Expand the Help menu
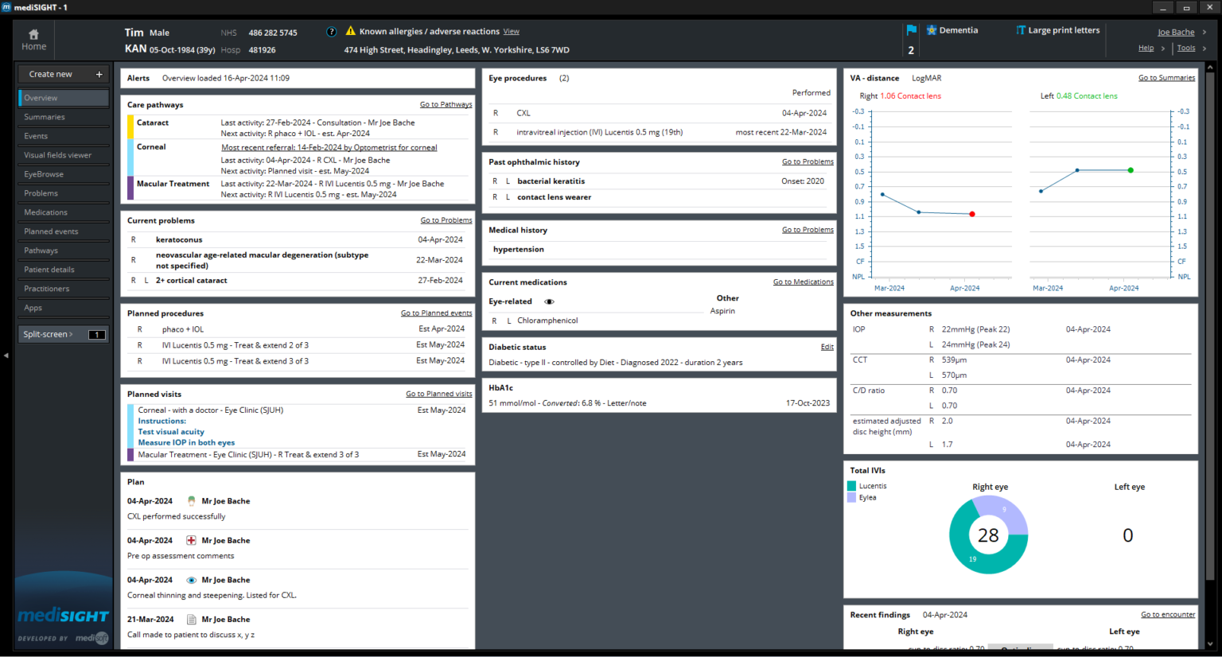1222x657 pixels. click(1146, 47)
